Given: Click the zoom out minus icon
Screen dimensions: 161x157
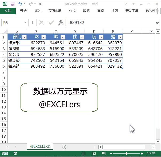Looking at the screenshot, I should coord(111,153).
